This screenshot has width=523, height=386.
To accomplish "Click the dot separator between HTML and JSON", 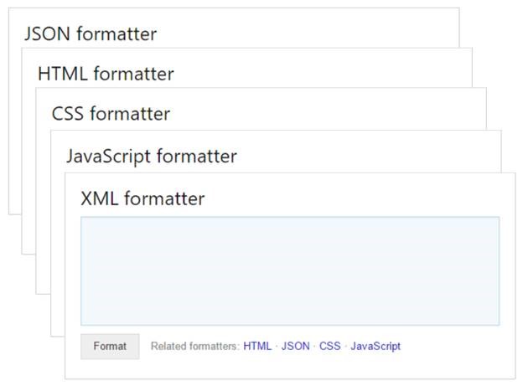I will (x=277, y=347).
